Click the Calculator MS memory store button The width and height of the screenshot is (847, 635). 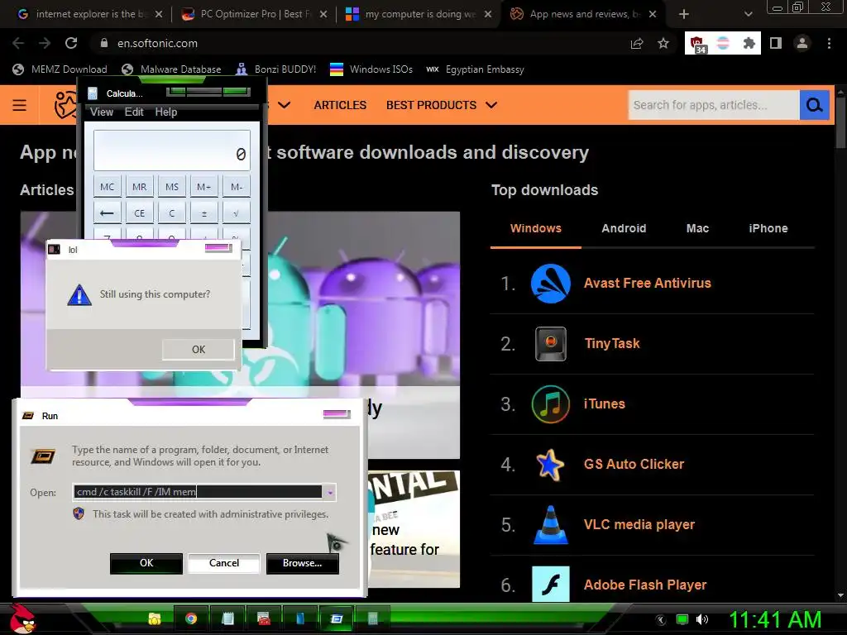(x=172, y=187)
